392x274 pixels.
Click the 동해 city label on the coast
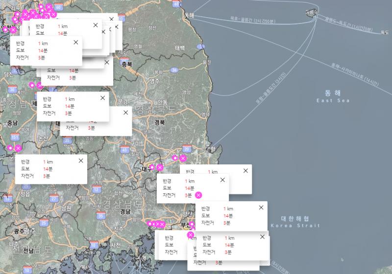(x=189, y=16)
